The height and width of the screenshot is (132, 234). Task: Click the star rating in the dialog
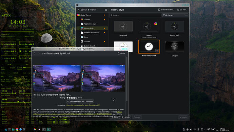[x=72, y=98]
